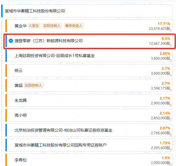Screen dimensions: 176x166
Task: Click the 2.17% share percentage
Action: click(x=165, y=98)
